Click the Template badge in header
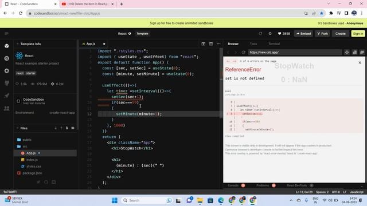The height and width of the screenshot is (206, 367). pos(142,34)
